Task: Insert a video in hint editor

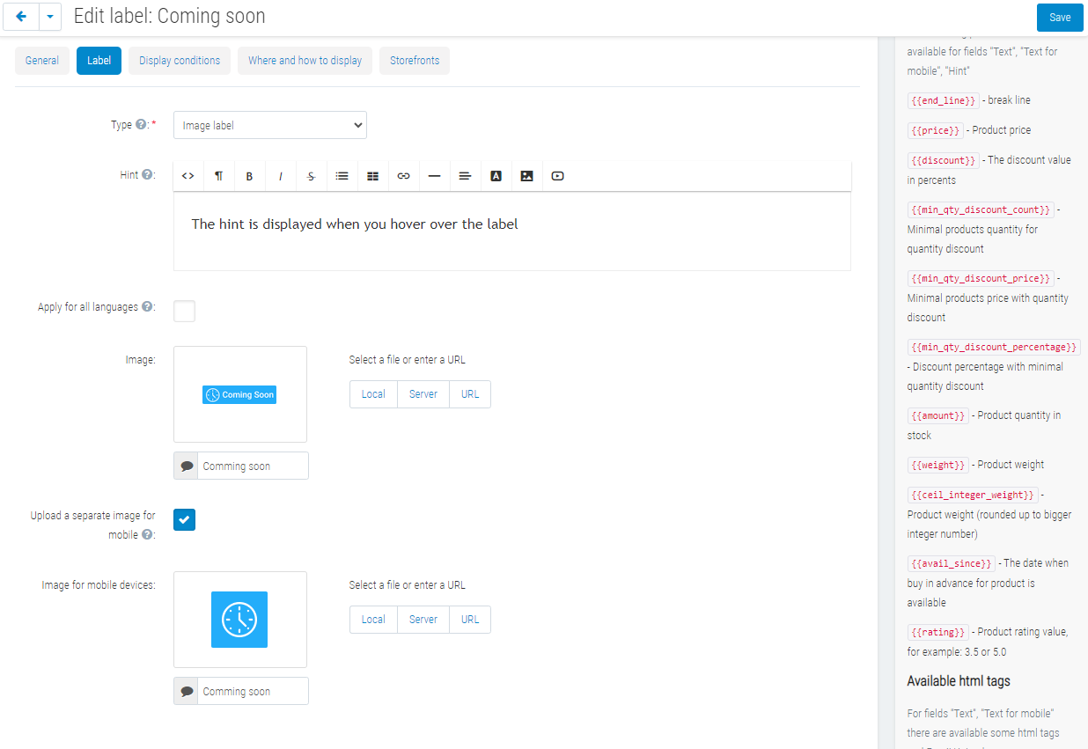Action: pos(557,176)
